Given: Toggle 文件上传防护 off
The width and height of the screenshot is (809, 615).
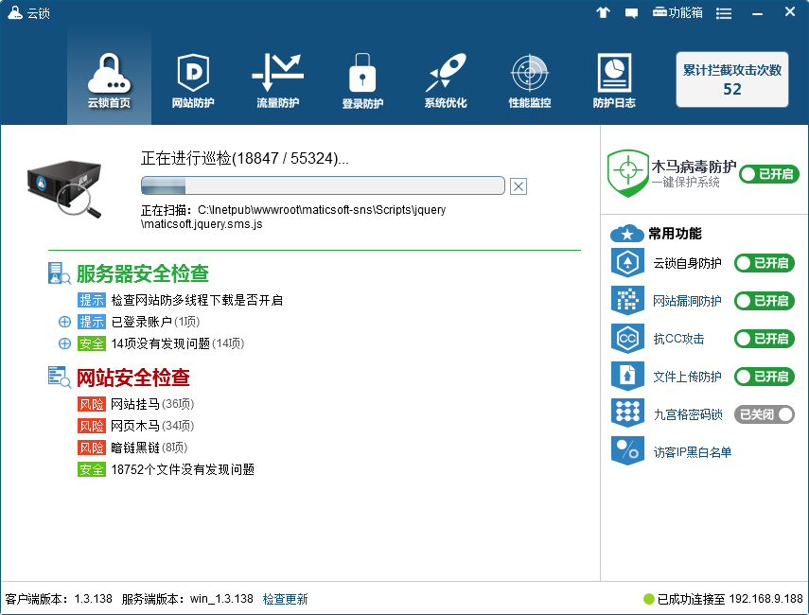Looking at the screenshot, I should coord(764,376).
